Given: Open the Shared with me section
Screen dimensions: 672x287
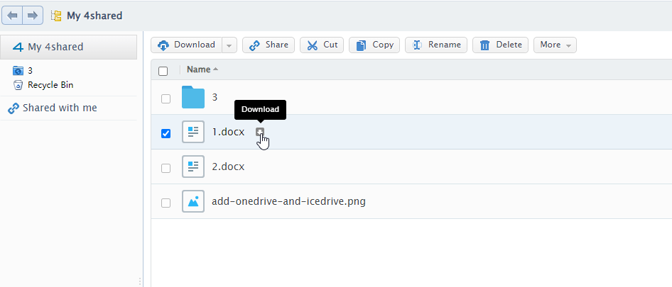Looking at the screenshot, I should 60,108.
